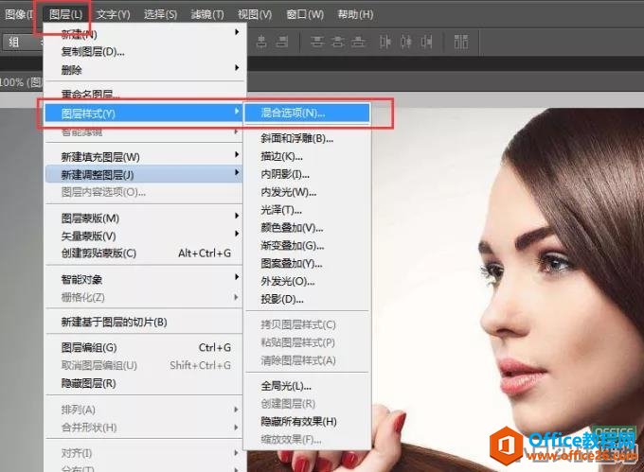Click Distribute left edges icon
Viewport: 644px width, 472px height.
[x=385, y=42]
